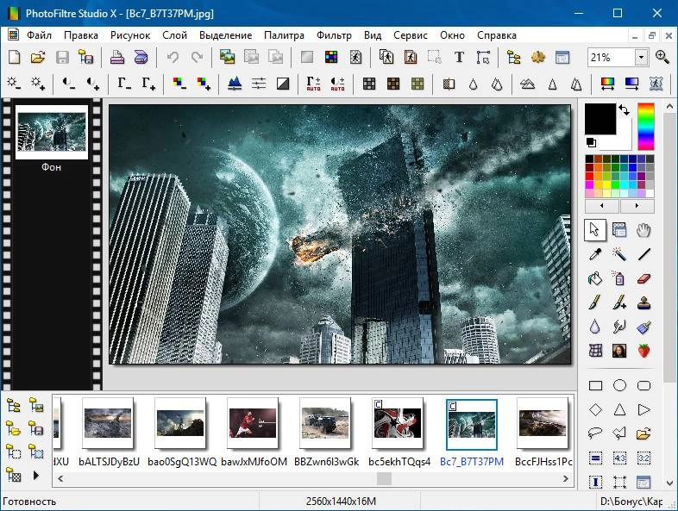Undo the last action
The width and height of the screenshot is (678, 511).
tap(173, 57)
